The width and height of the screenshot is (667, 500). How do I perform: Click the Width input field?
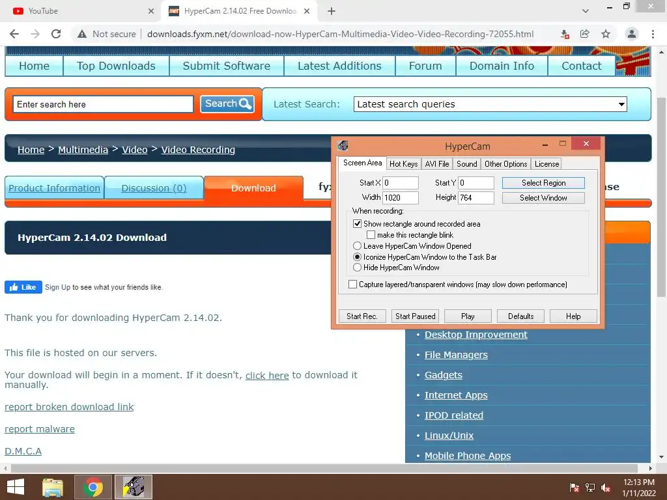tap(401, 198)
